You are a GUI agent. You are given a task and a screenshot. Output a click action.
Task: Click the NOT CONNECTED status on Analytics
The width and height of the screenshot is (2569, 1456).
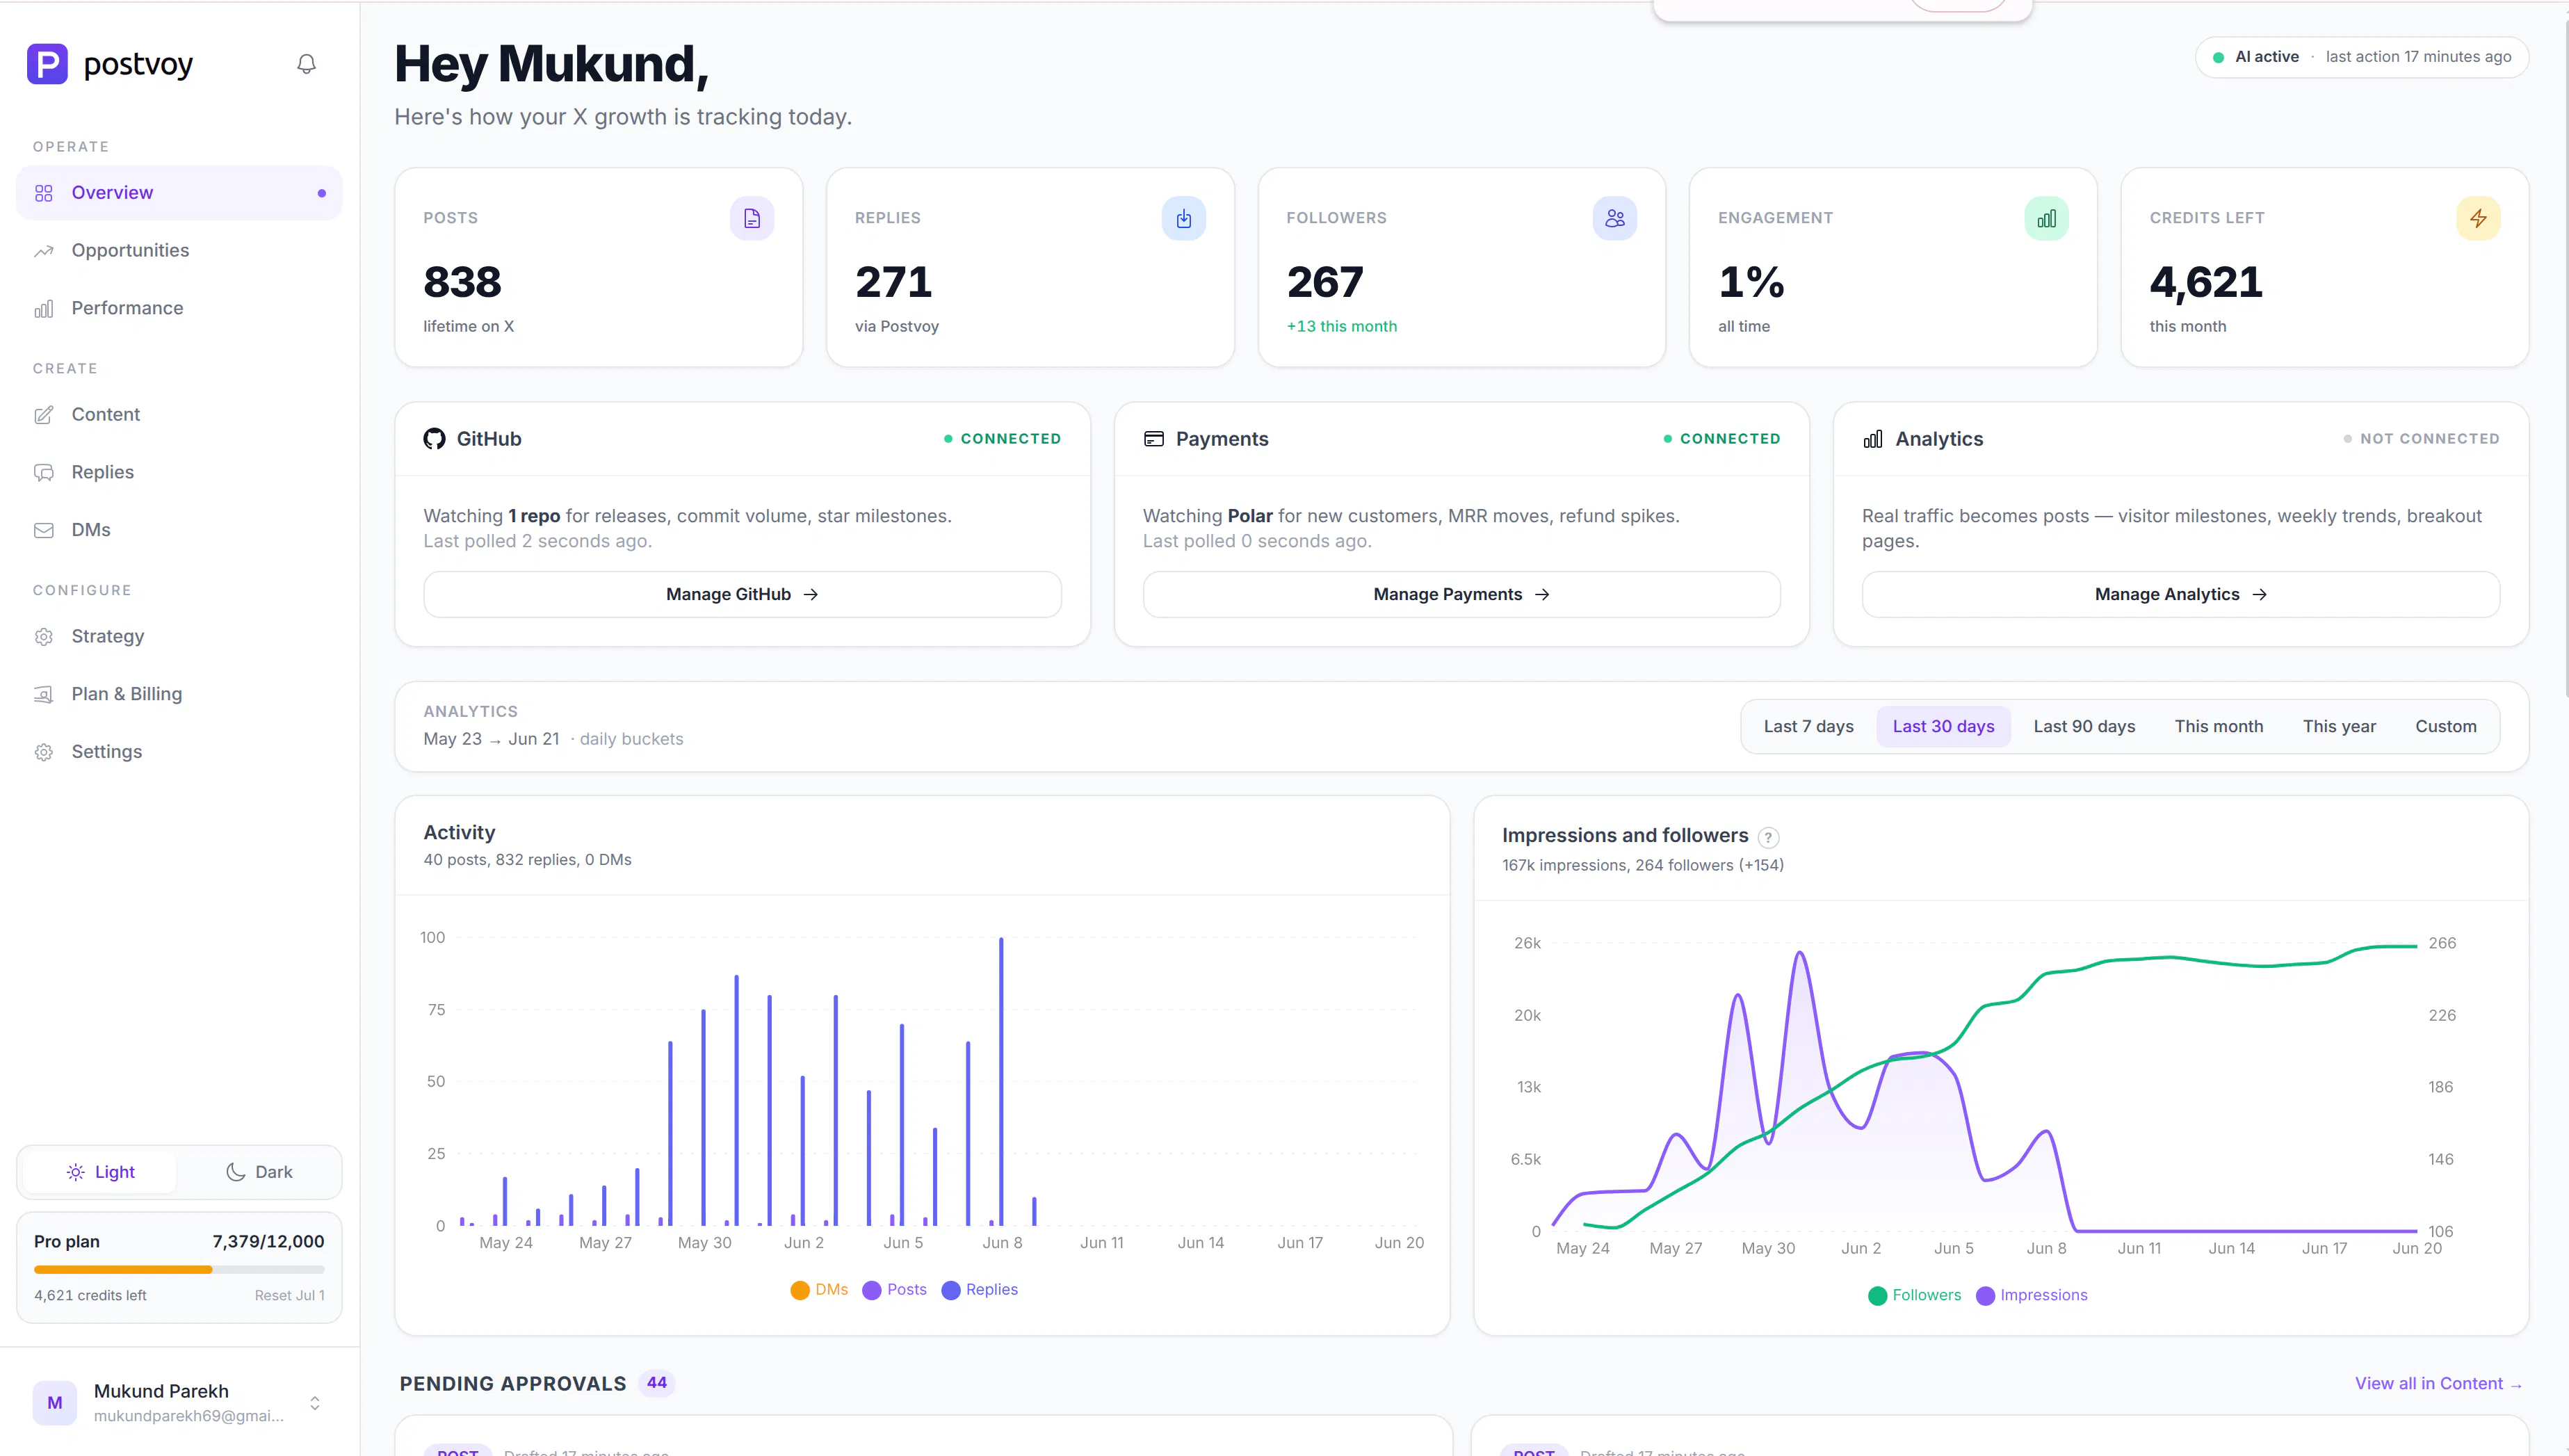pos(2421,439)
